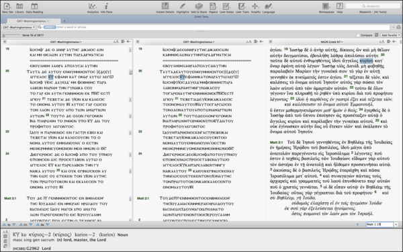The width and height of the screenshot is (403, 252).
Task: Click verse 23 number in second pane
Action: click(140, 132)
